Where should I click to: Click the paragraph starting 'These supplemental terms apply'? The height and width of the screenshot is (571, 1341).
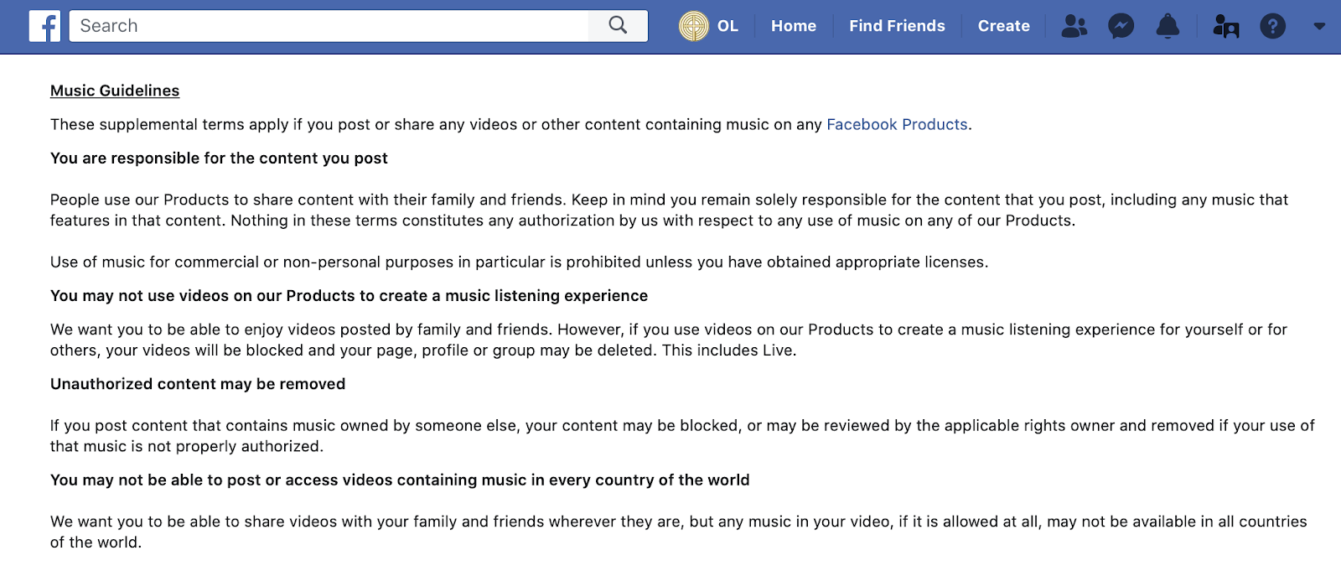510,124
